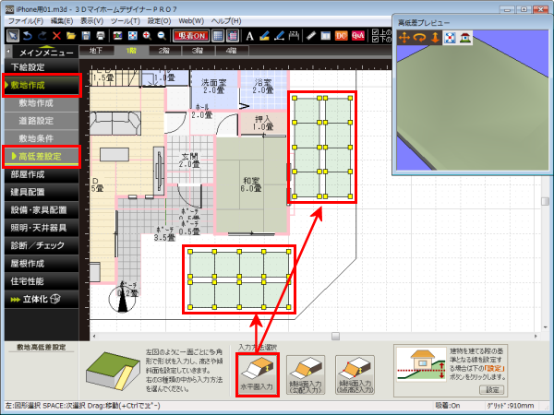Click the rotate icon in preview panel

[418, 38]
